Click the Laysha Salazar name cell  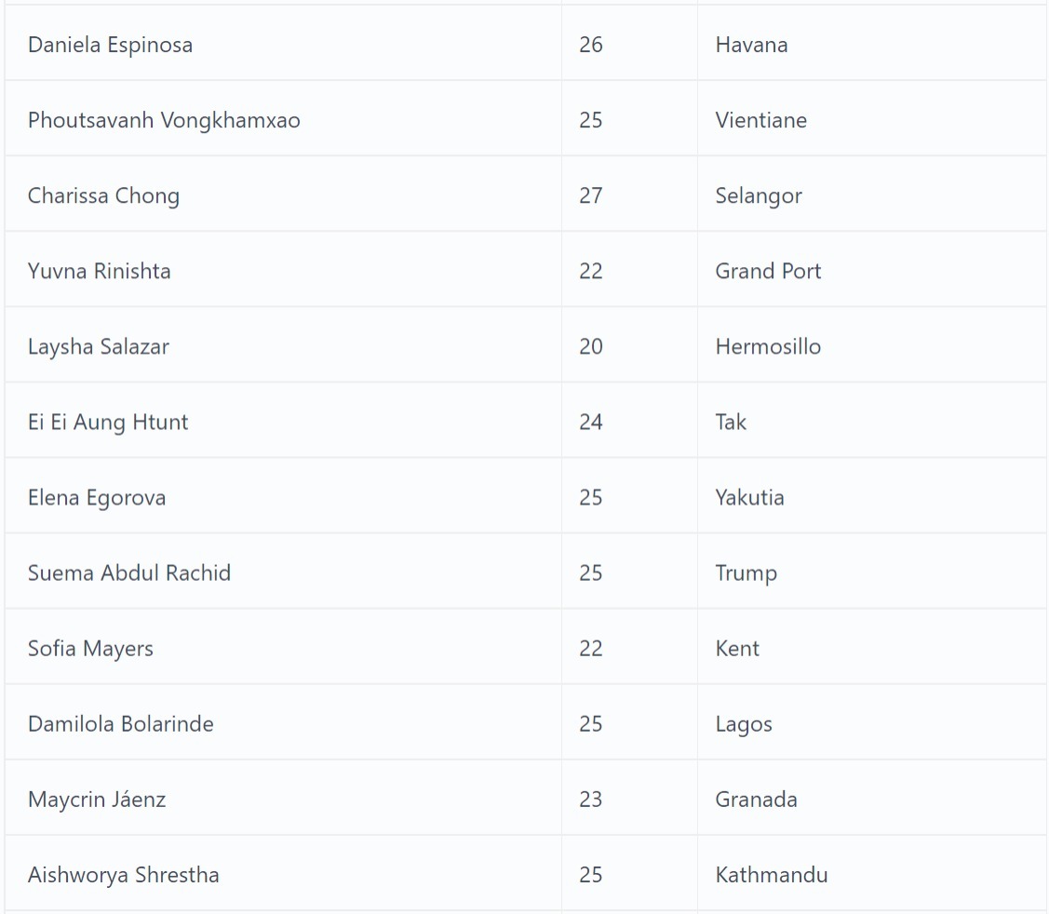(x=98, y=346)
